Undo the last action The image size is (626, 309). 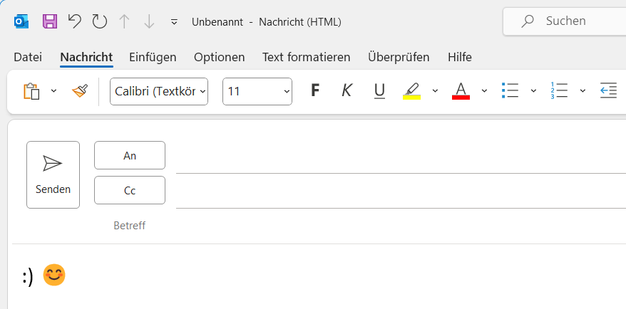click(x=74, y=21)
